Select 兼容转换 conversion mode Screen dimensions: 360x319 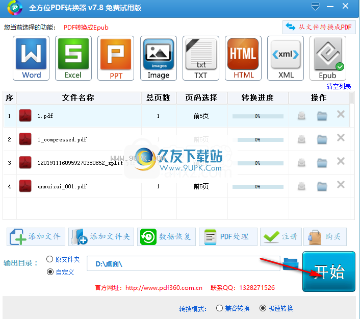pyautogui.click(x=219, y=308)
